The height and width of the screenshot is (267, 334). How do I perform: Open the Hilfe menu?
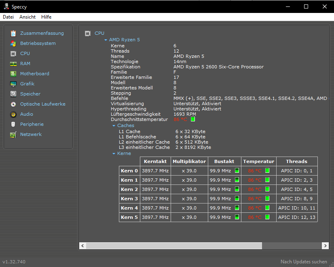click(x=46, y=17)
